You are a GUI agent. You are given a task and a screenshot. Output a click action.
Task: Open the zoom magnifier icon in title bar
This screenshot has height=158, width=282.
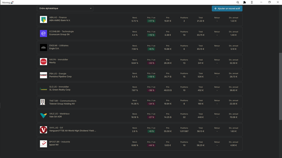click(238, 2)
